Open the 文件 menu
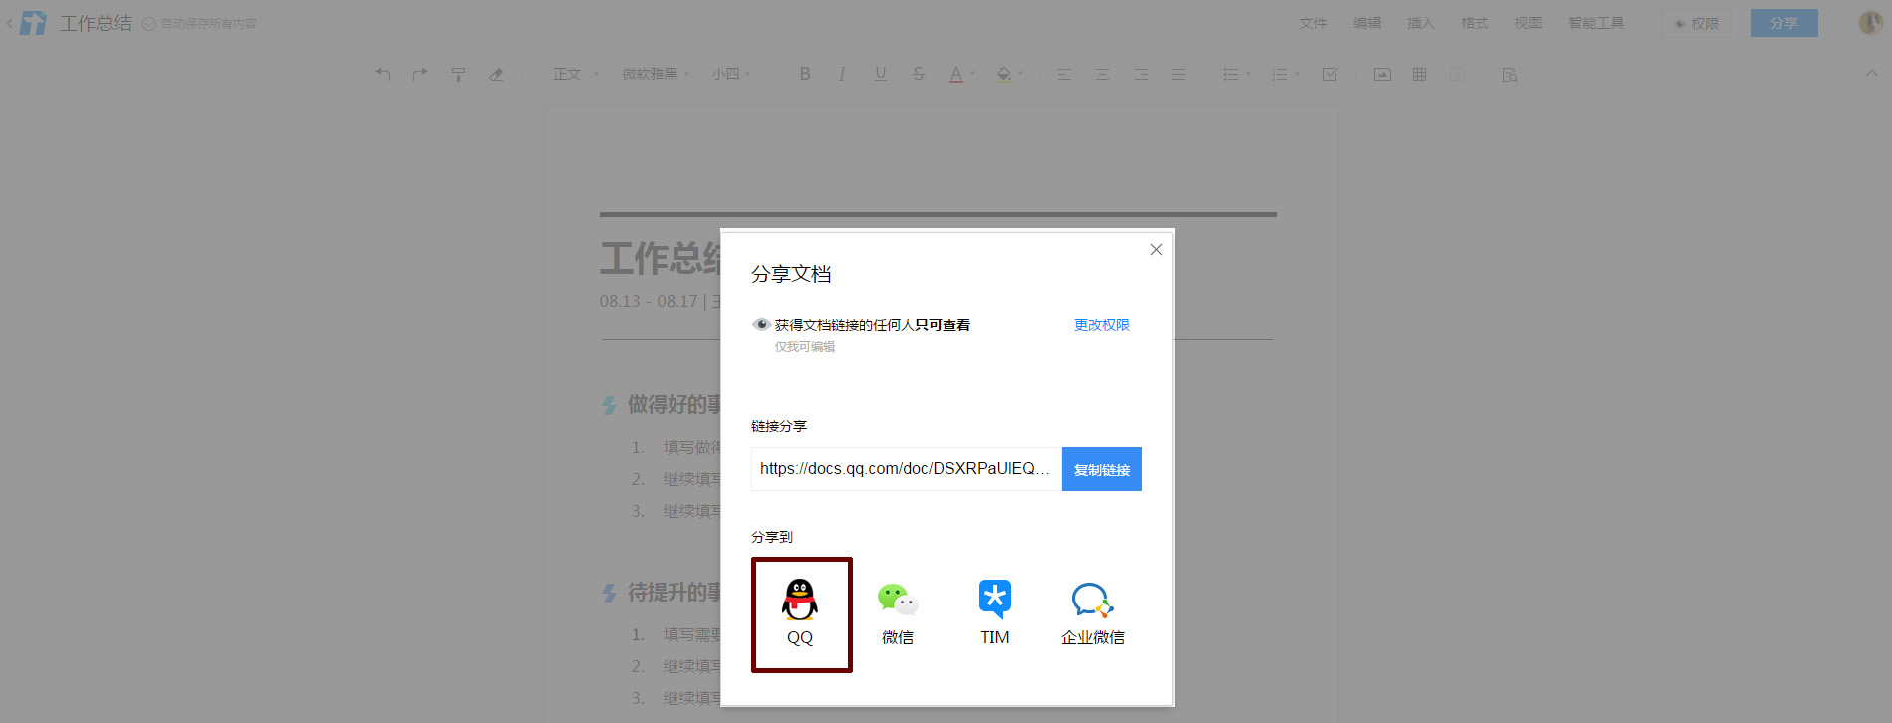This screenshot has height=723, width=1892. (1312, 23)
